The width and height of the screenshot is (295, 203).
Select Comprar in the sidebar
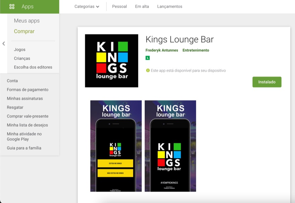pyautogui.click(x=24, y=31)
